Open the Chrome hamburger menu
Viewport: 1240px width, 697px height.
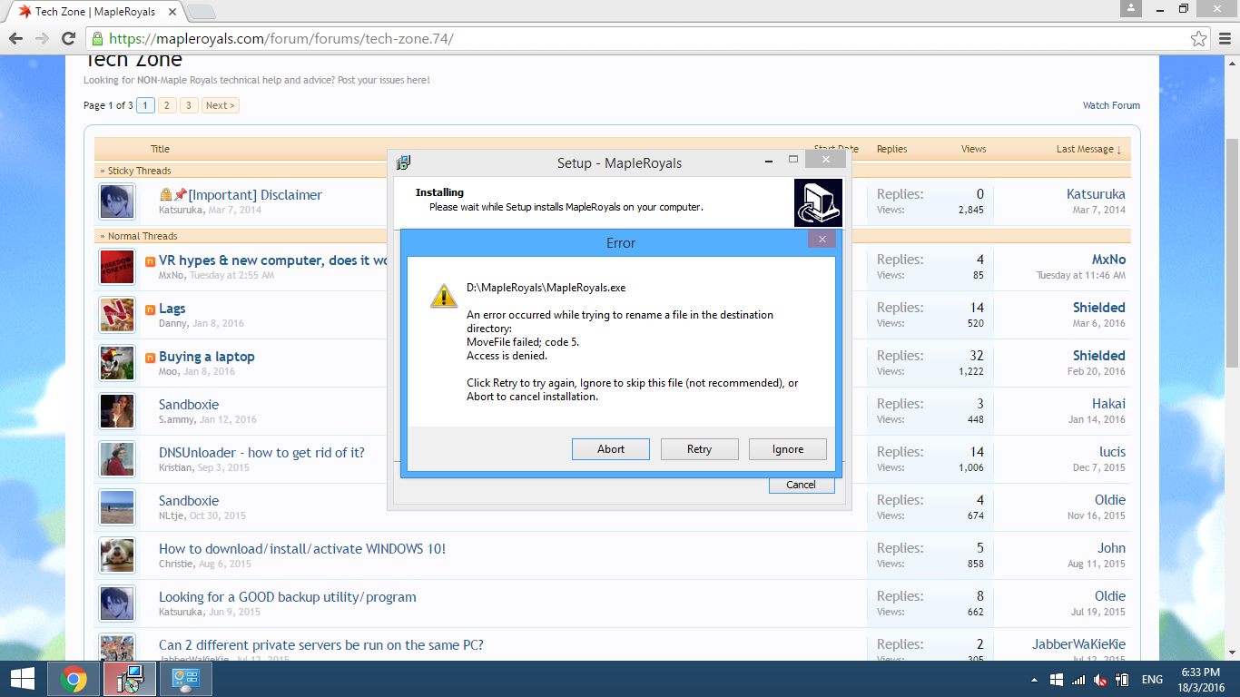[x=1224, y=39]
